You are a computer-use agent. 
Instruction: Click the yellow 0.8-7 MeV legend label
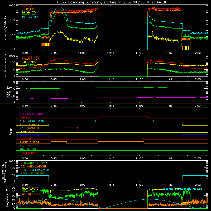29,62
